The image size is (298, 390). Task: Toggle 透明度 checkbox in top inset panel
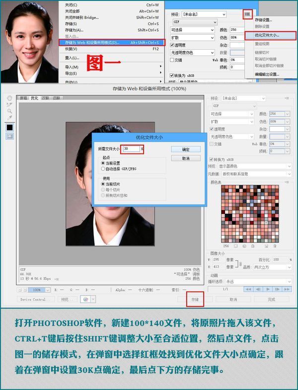click(172, 45)
